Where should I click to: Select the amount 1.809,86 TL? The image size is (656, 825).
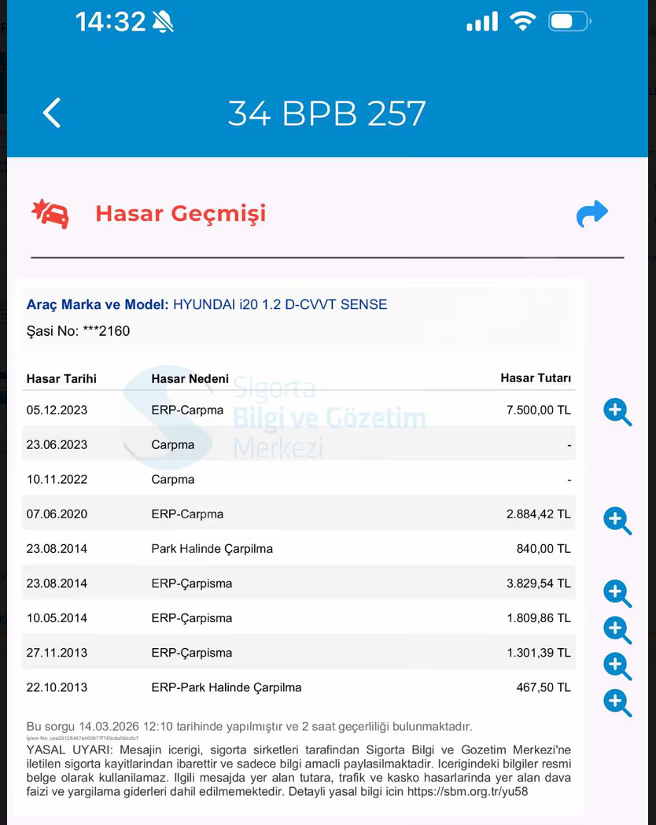pyautogui.click(x=539, y=618)
